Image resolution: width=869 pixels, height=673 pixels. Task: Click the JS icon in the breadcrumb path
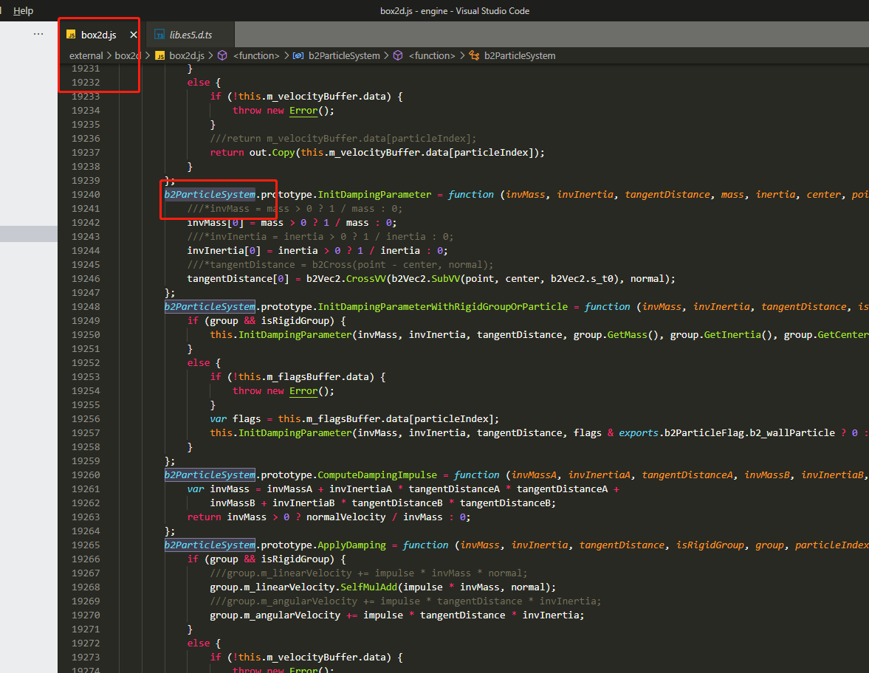click(x=159, y=55)
